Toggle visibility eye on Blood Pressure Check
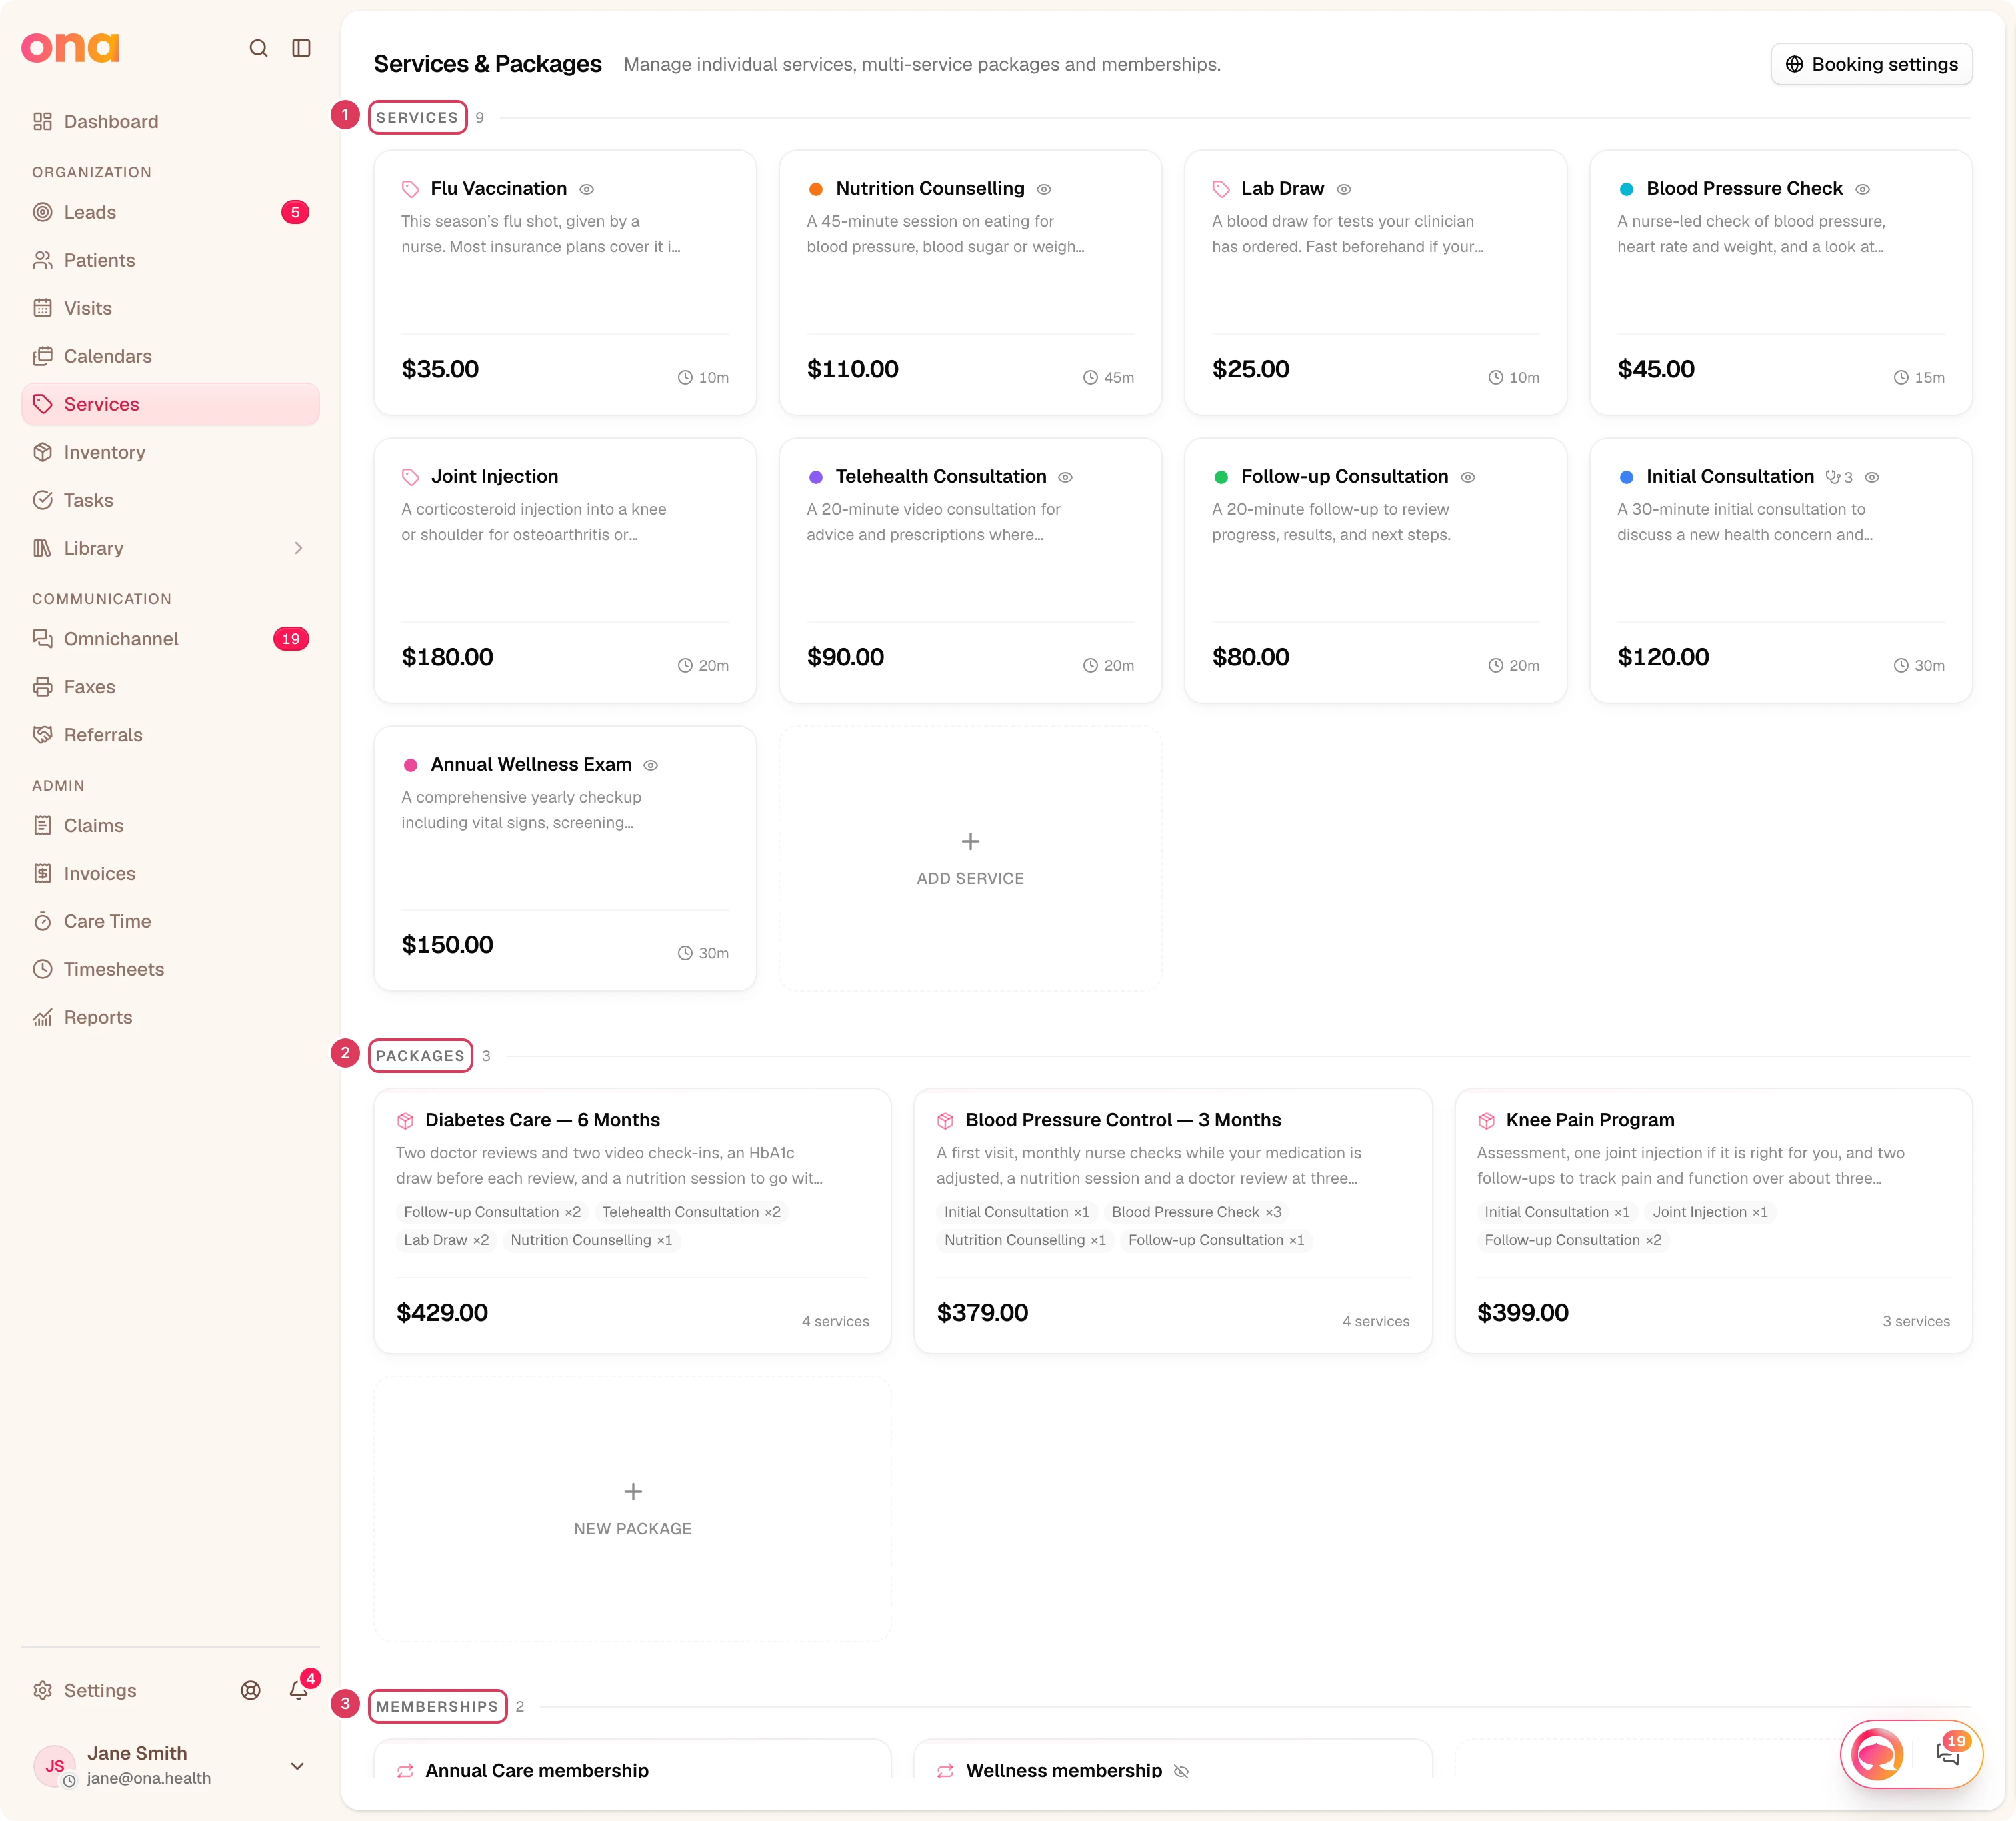Viewport: 2016px width, 1821px height. tap(1862, 189)
